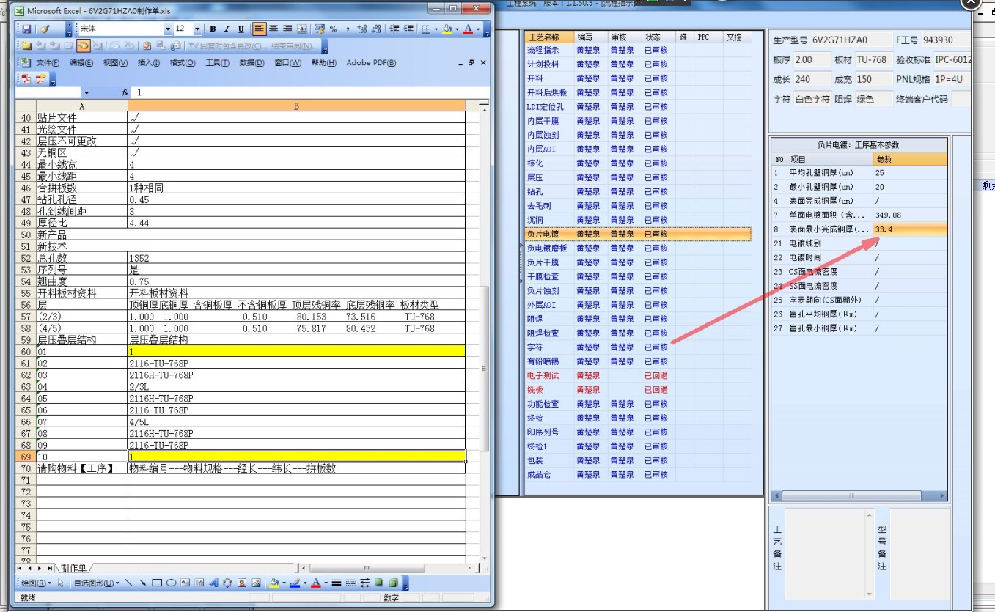
Task: Click 工艺名称 column header
Action: click(x=549, y=37)
